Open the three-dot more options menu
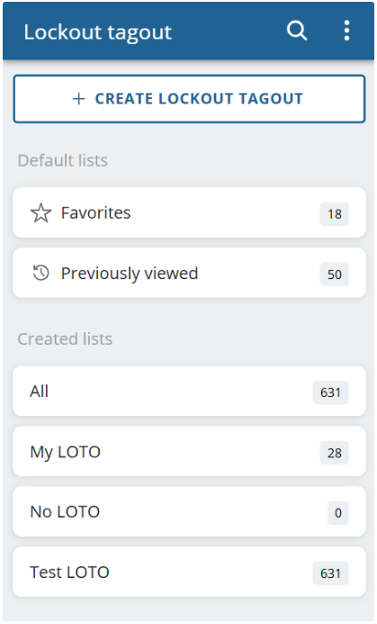 [x=346, y=31]
